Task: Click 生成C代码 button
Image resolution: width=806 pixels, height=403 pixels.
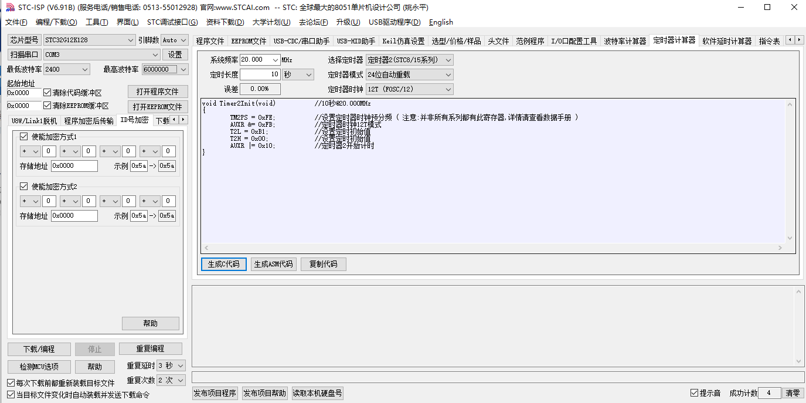Action: [x=224, y=264]
